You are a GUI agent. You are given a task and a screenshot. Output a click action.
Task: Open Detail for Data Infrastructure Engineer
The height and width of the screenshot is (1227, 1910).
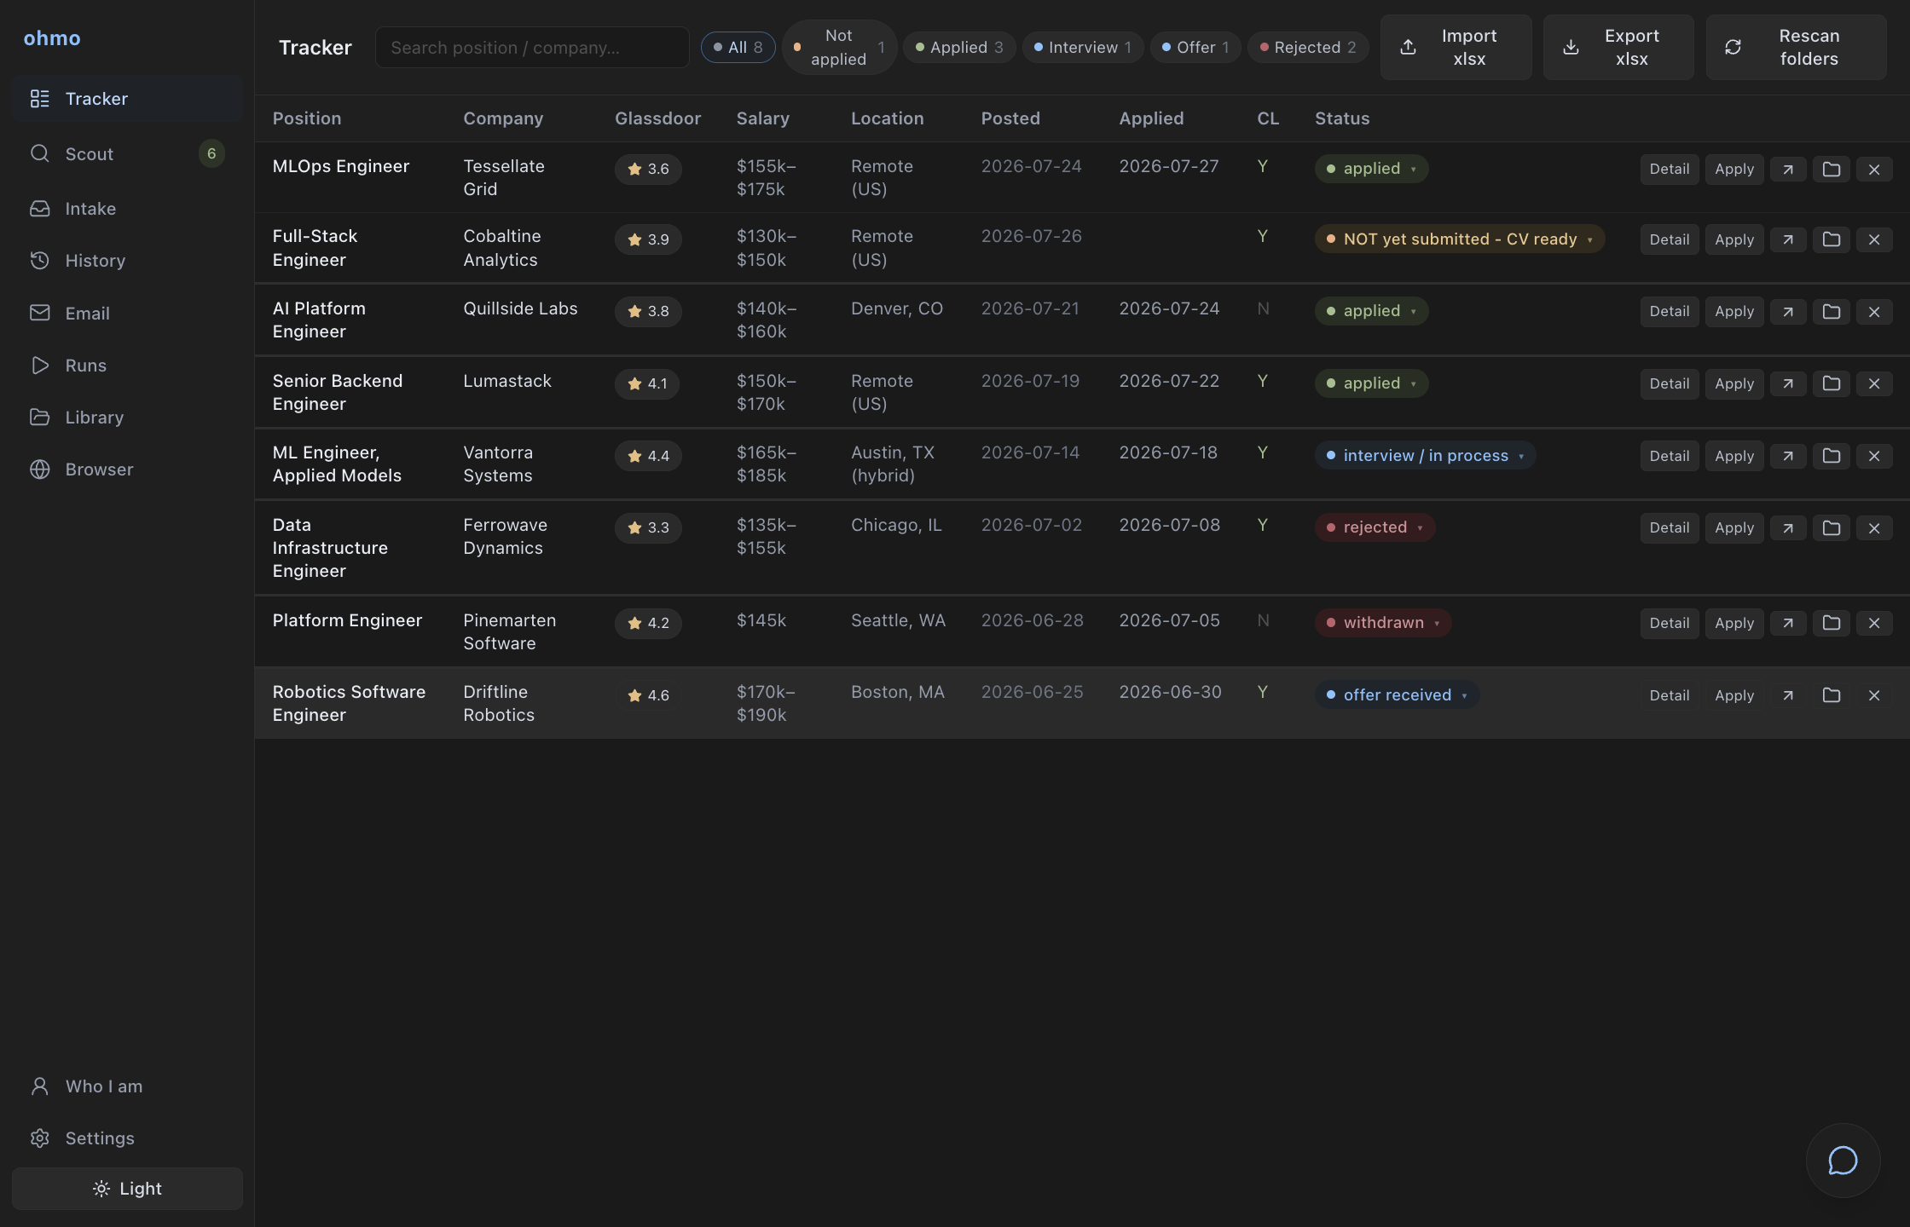pyautogui.click(x=1669, y=527)
